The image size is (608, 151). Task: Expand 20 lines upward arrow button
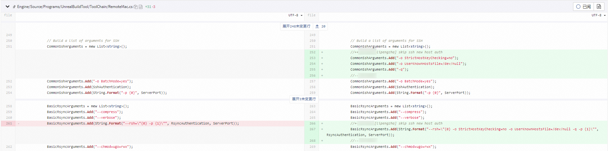(x=320, y=26)
